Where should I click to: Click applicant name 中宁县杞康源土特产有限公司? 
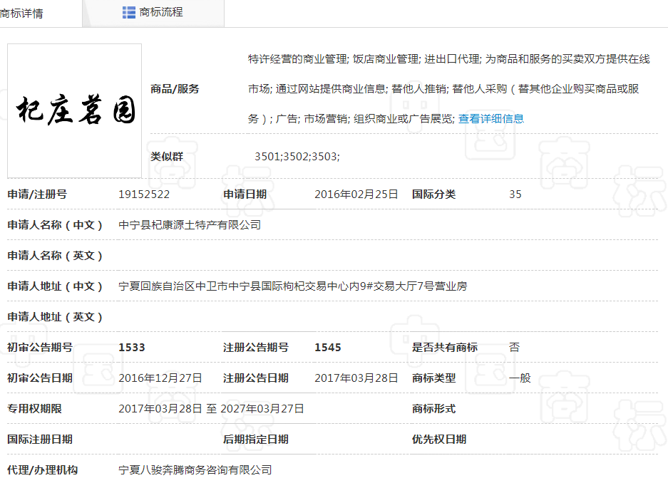190,225
